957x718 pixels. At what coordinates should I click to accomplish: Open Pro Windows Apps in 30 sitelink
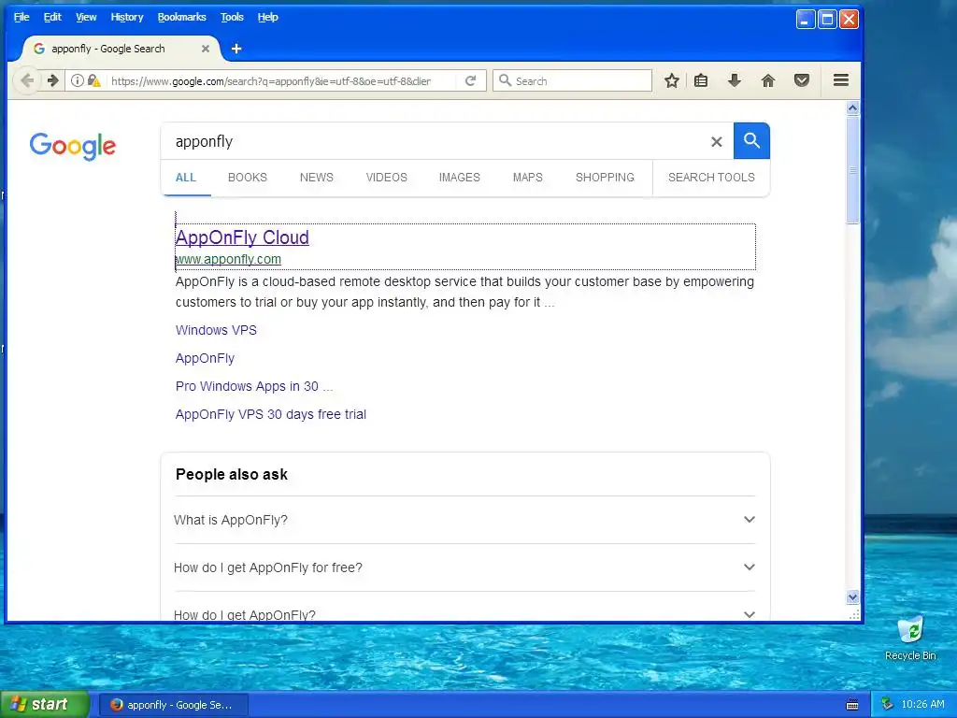(x=254, y=386)
